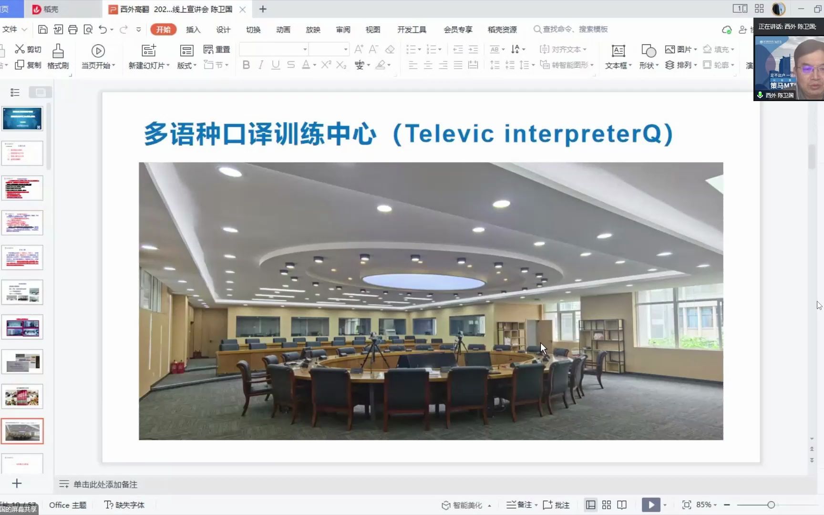Increase the font size

(359, 49)
